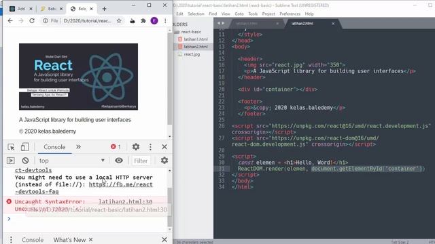The height and width of the screenshot is (244, 435).
Task: Switch to latihan1.html editor tab
Action: click(247, 24)
